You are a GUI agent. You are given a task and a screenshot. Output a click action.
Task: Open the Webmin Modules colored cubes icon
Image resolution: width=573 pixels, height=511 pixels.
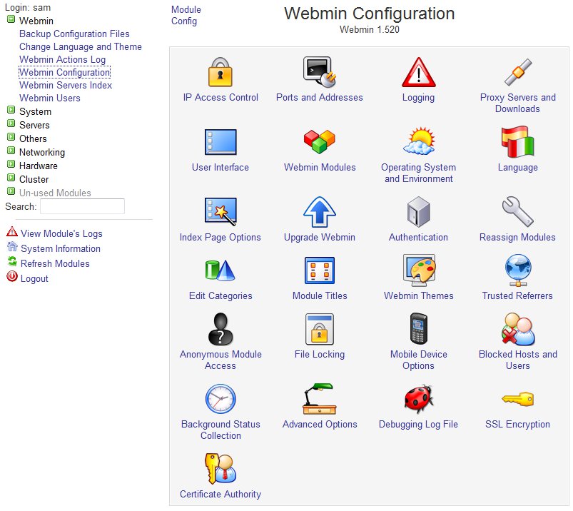pos(320,142)
